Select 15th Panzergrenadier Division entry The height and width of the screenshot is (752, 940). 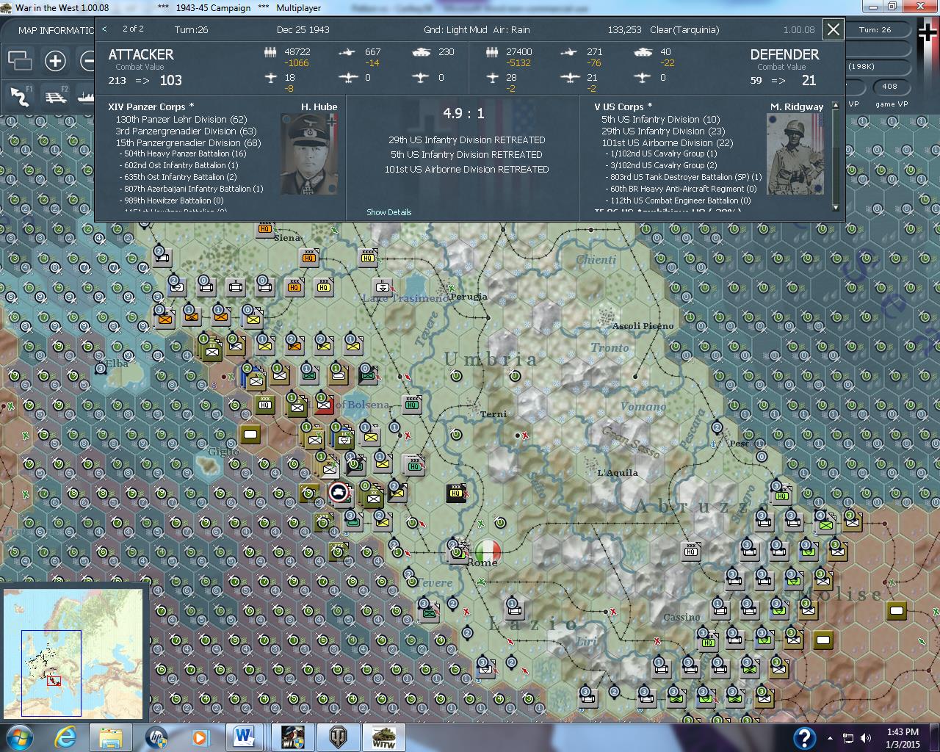pyautogui.click(x=188, y=142)
